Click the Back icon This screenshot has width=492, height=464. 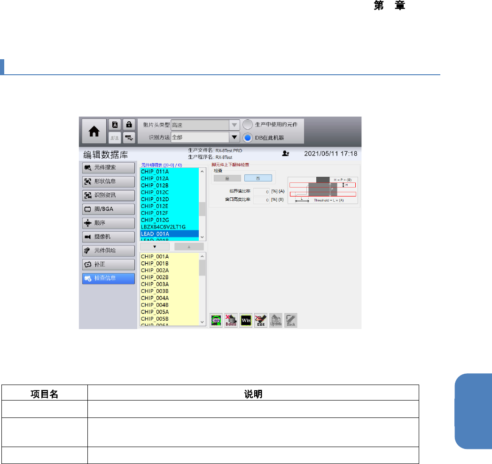tap(291, 321)
